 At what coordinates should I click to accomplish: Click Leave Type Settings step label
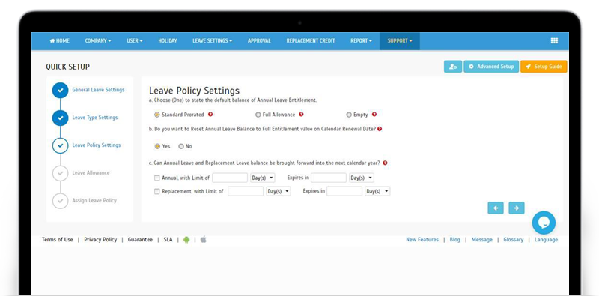click(x=95, y=118)
